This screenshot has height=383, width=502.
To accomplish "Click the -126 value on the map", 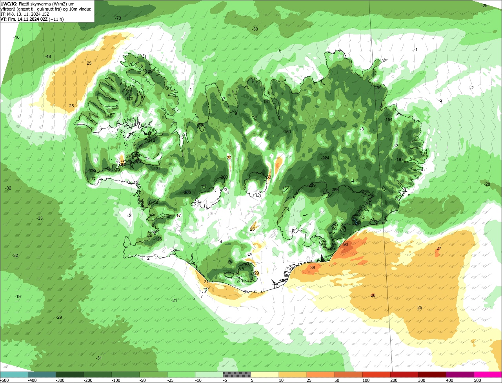I will [158, 239].
